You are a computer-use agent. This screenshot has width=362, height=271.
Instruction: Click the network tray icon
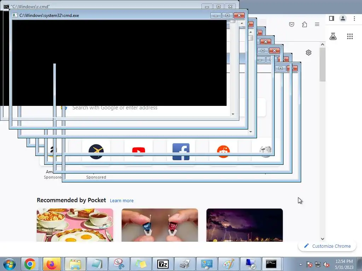click(318, 264)
